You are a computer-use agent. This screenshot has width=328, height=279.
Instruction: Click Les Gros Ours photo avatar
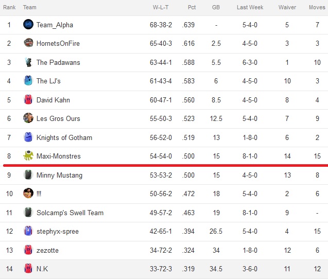click(28, 118)
